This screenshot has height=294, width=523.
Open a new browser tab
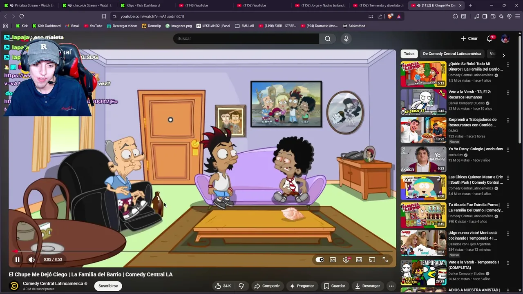470,5
